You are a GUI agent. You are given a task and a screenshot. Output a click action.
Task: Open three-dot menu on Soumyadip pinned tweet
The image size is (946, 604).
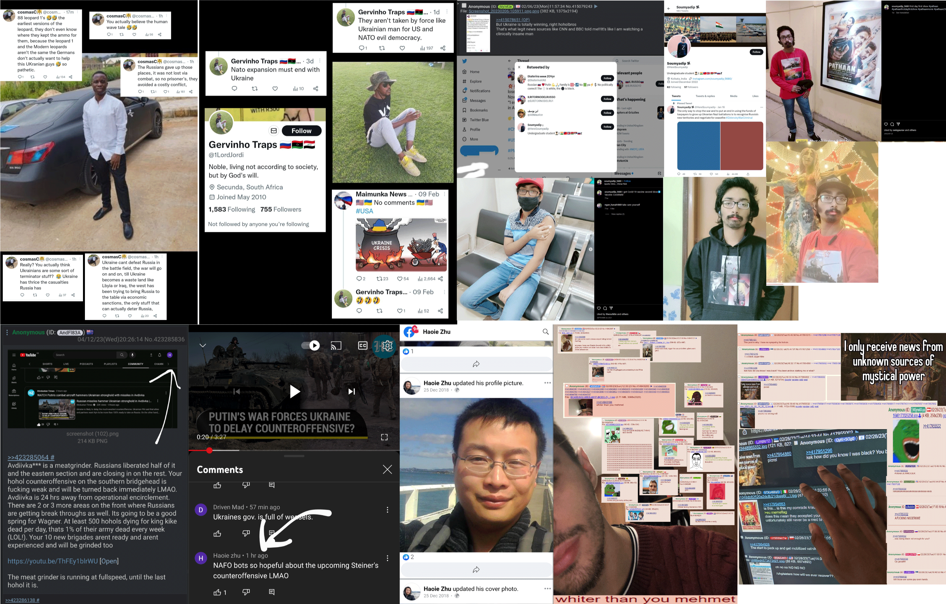pos(761,107)
